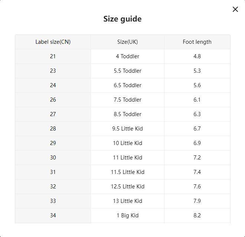Click the 11.5 Little Kid cell
The height and width of the screenshot is (237, 245).
[127, 172]
